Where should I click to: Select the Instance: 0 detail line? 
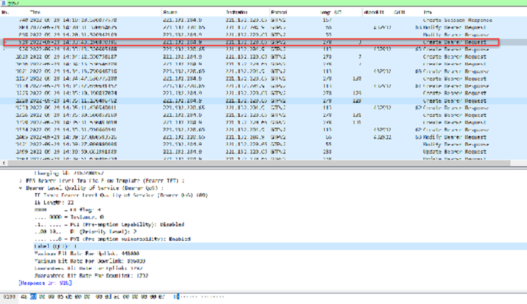click(x=69, y=217)
